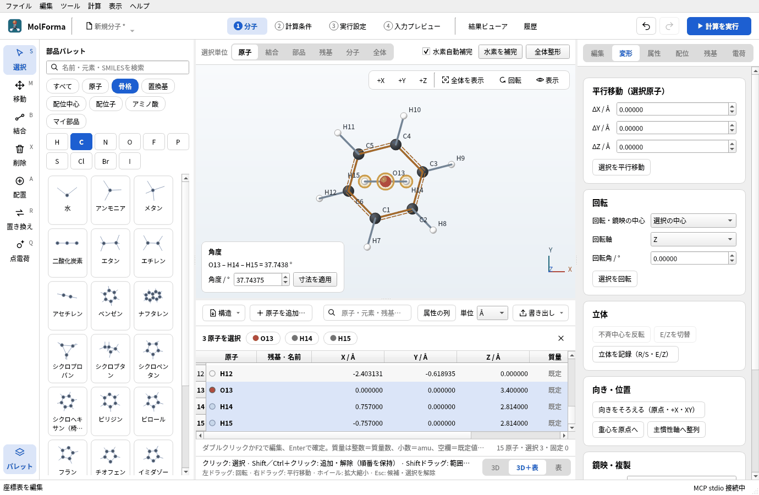The image size is (759, 495).
Task: Toggle the パレット panel button
Action: (x=20, y=459)
